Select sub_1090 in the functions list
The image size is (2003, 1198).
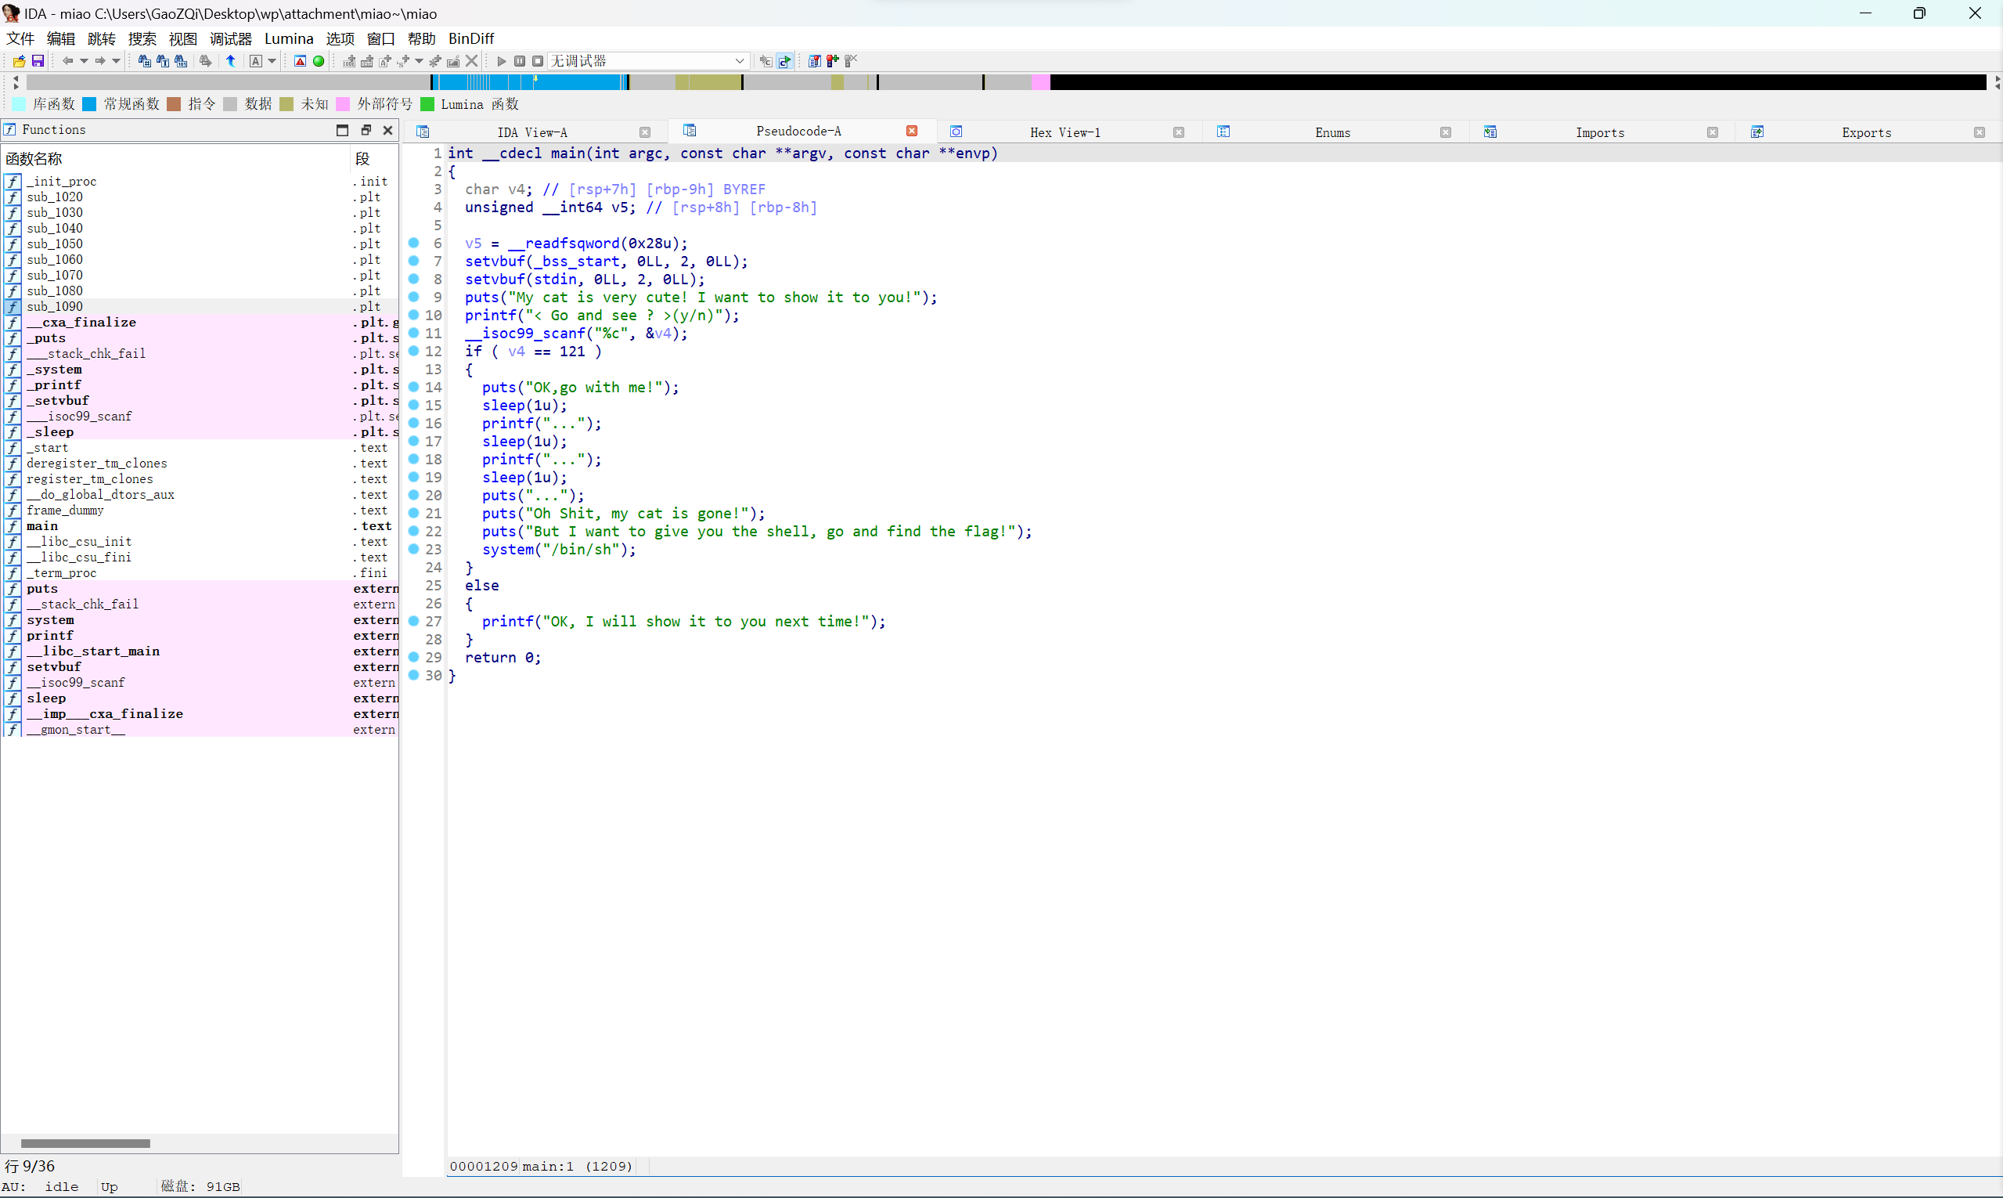pyautogui.click(x=200, y=307)
